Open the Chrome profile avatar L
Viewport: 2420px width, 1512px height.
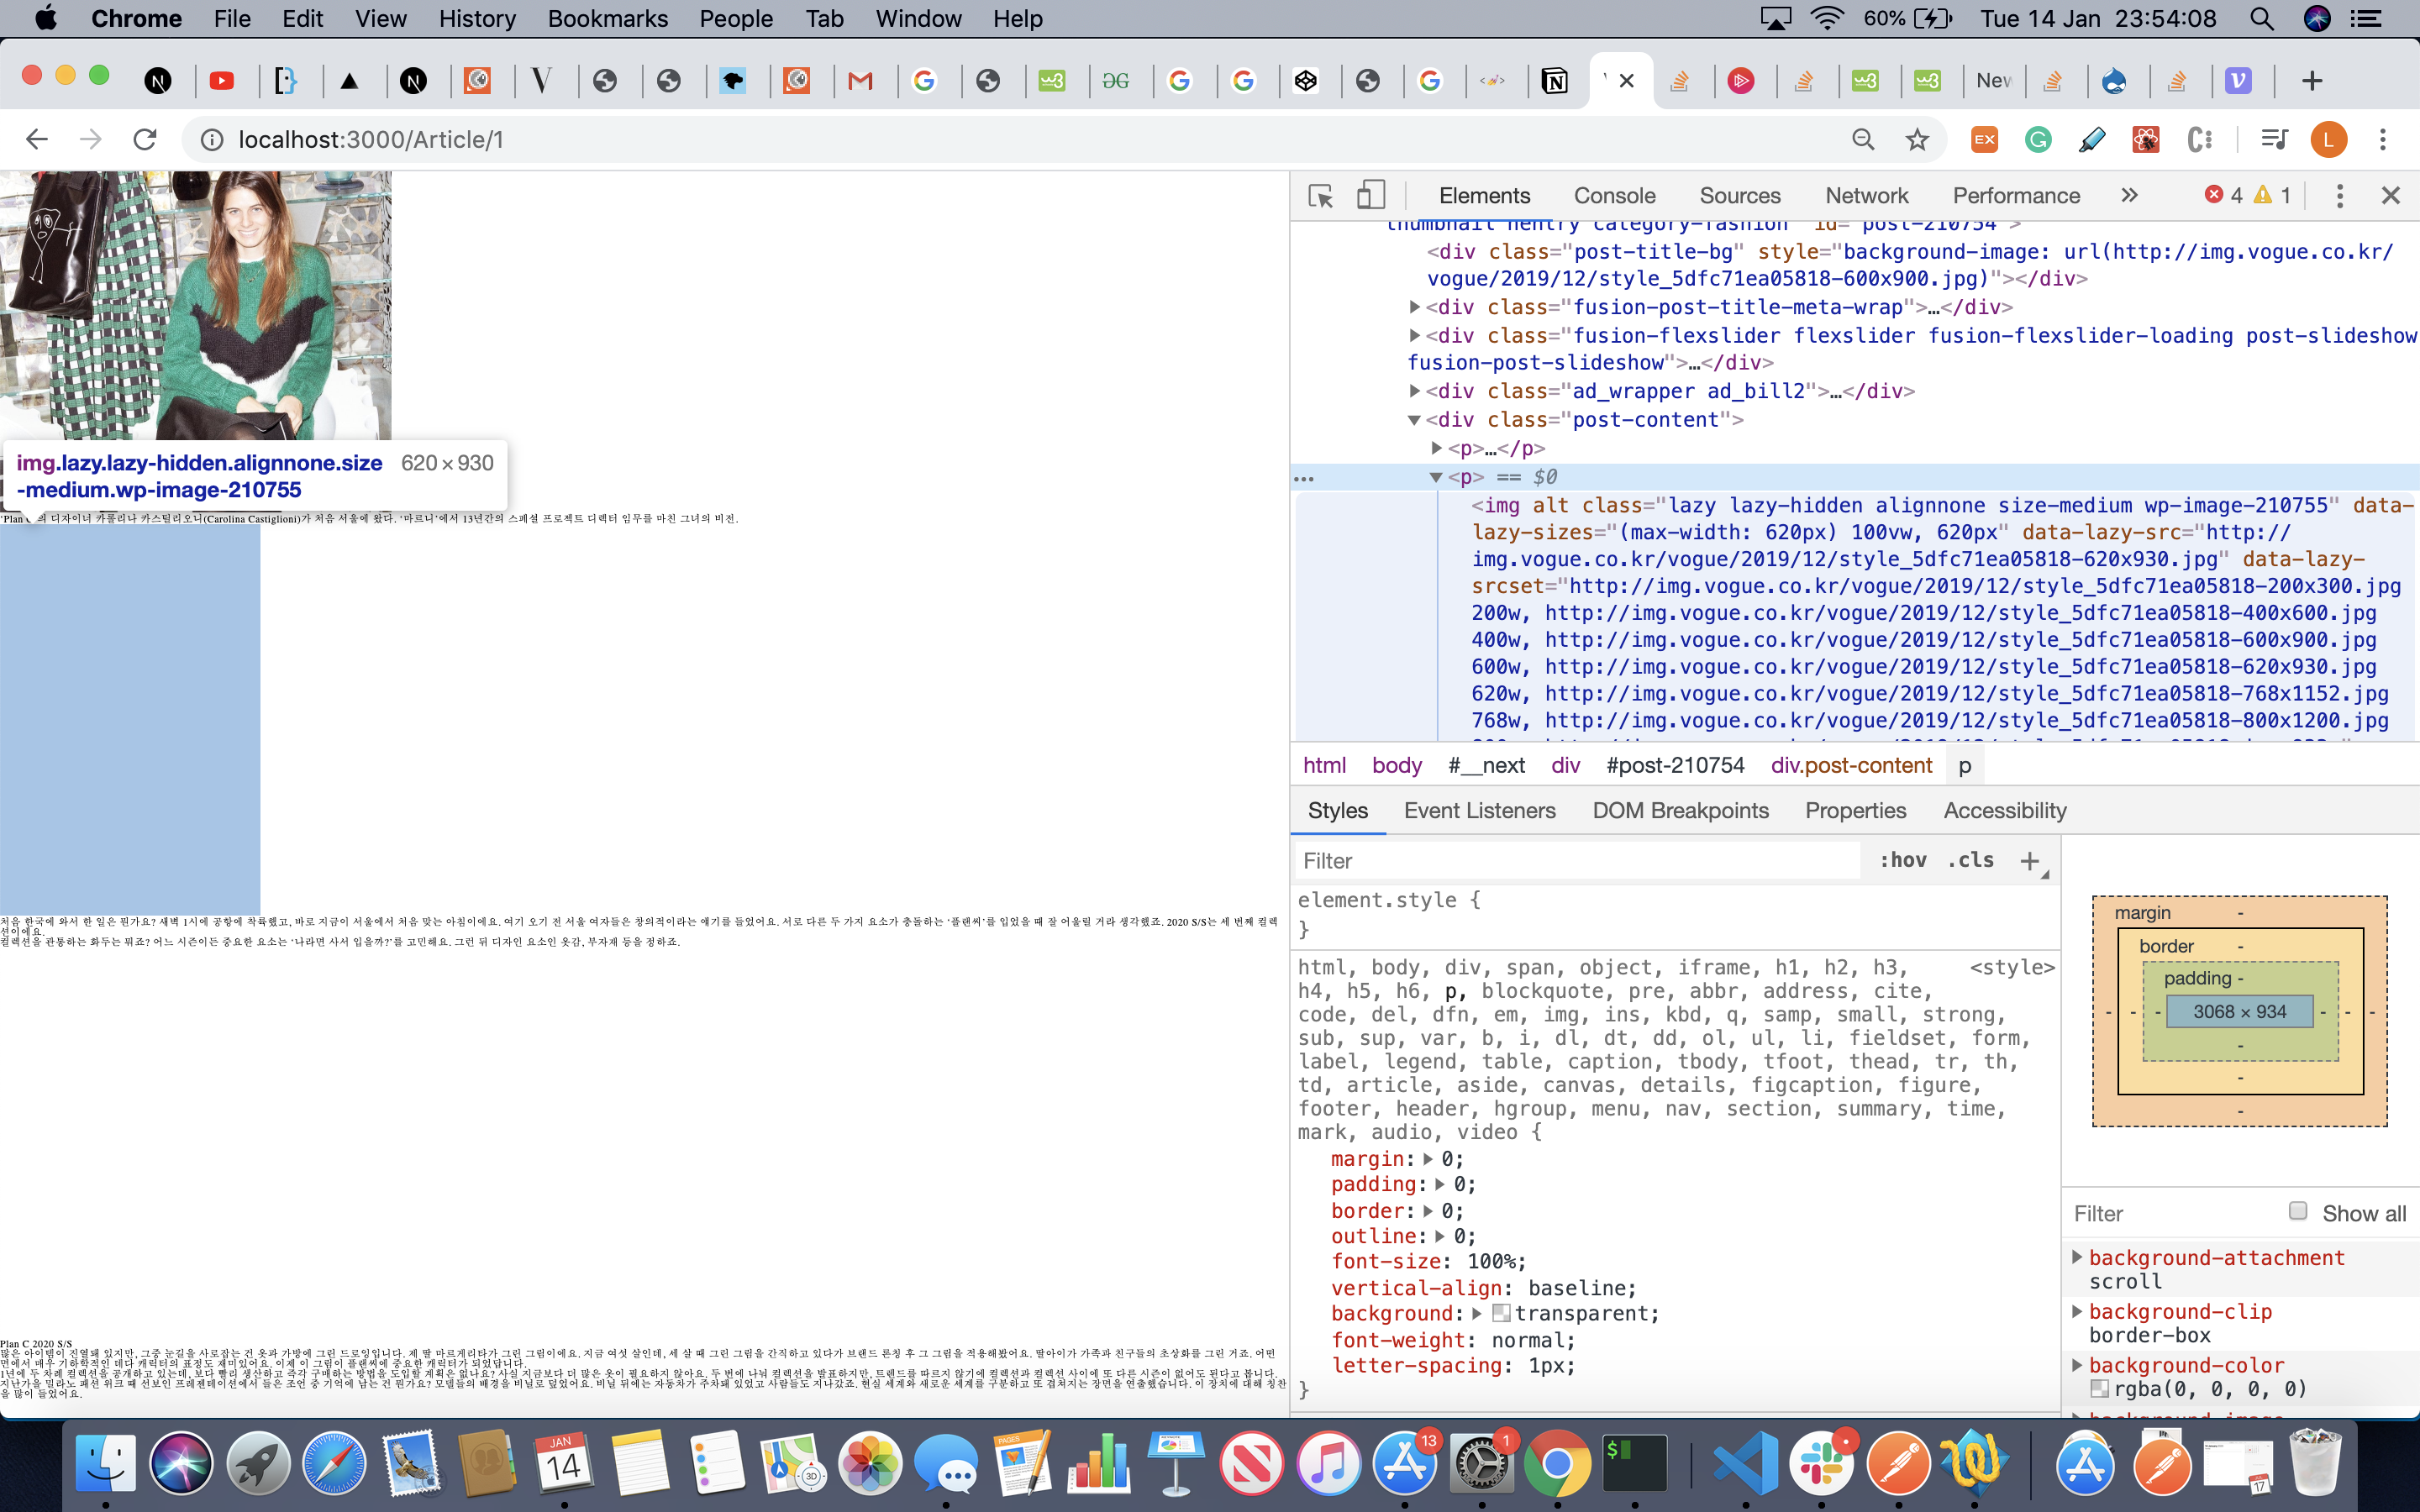[x=2328, y=139]
